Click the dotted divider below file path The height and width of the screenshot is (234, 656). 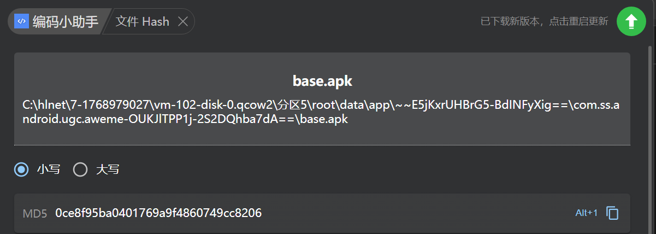point(322,145)
